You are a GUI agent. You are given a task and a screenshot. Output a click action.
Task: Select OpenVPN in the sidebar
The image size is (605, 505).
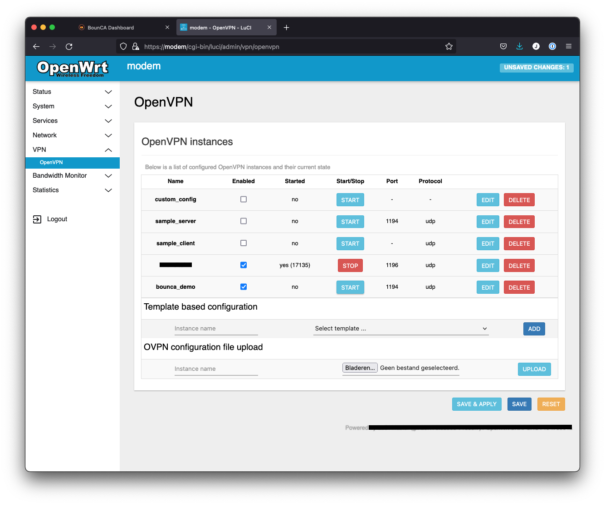tap(73, 163)
